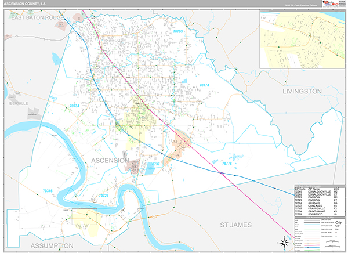Click the "ASSUMPTION" county label
Viewport: 348px width, 253px height.
pos(52,246)
